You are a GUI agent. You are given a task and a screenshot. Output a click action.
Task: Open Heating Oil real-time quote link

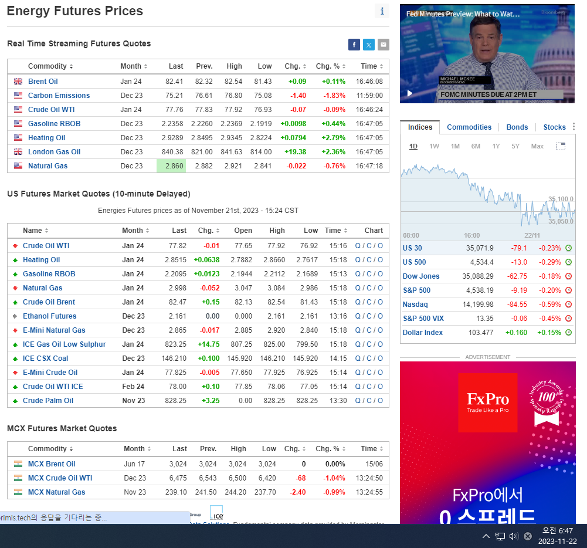(x=47, y=138)
